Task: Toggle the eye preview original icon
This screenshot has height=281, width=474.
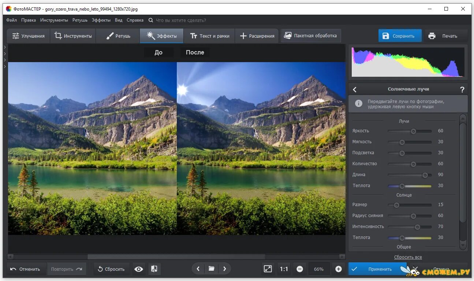Action: pyautogui.click(x=138, y=269)
